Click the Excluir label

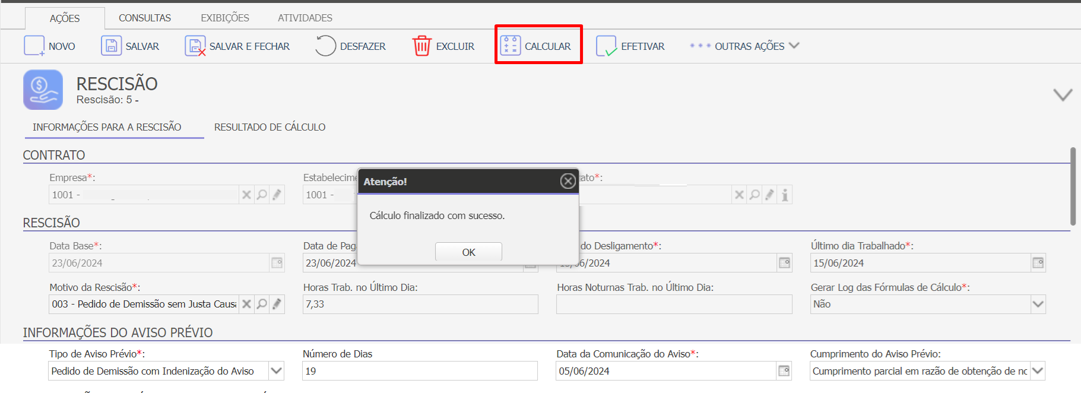coord(455,46)
